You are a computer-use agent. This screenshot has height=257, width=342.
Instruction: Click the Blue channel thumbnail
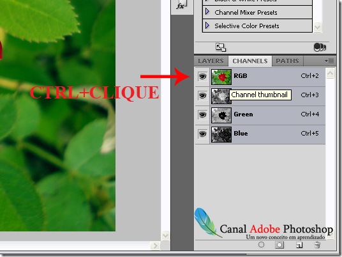221,134
